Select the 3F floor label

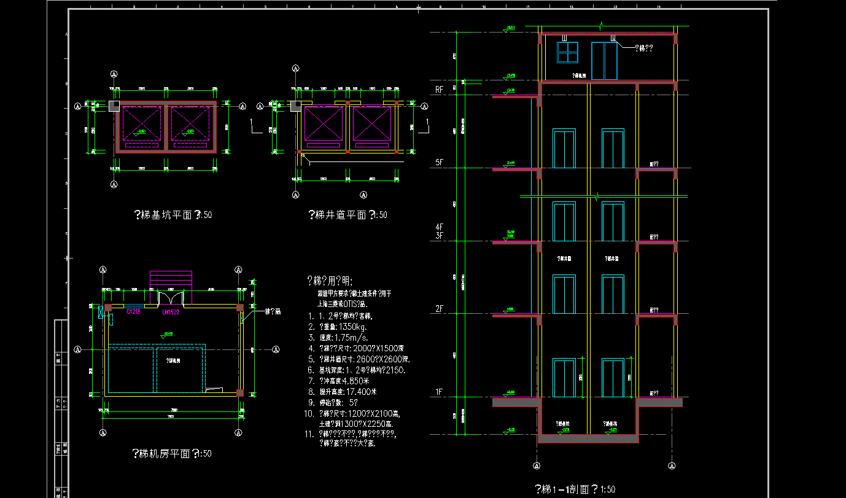pyautogui.click(x=439, y=235)
